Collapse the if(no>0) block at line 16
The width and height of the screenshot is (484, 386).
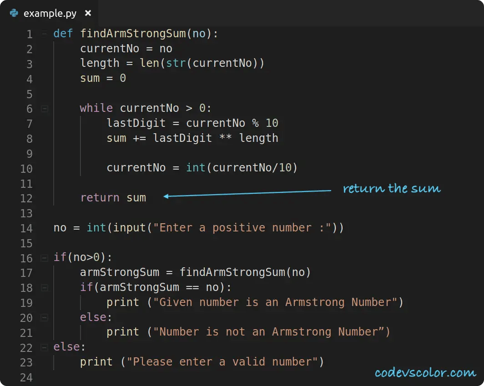(45, 258)
